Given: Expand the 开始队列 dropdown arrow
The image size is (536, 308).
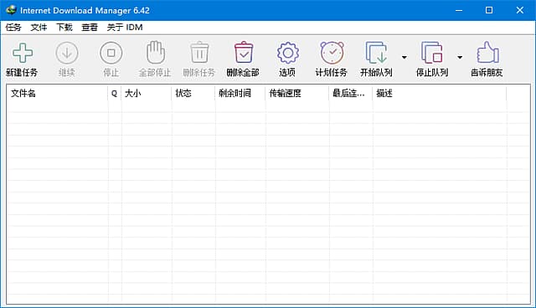Looking at the screenshot, I should [404, 58].
